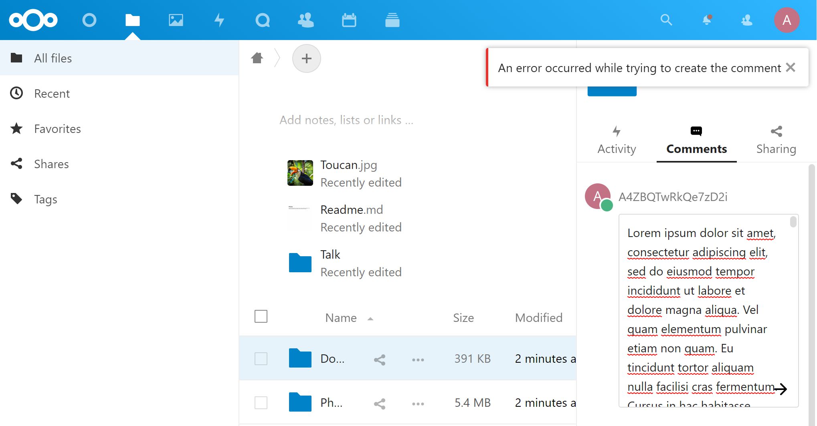This screenshot has width=817, height=426.
Task: Open the Photos app
Action: [176, 19]
